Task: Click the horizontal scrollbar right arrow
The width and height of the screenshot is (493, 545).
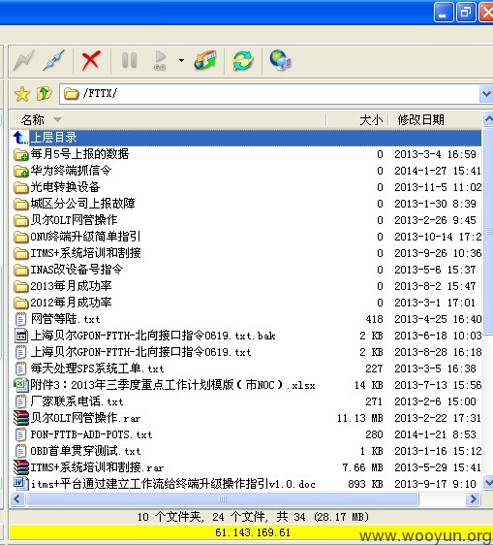Action: (473, 499)
